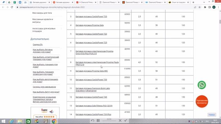Screen dimensions: 221x124
Task: Open Internet Explorer from taskbar
Action: 11,121
